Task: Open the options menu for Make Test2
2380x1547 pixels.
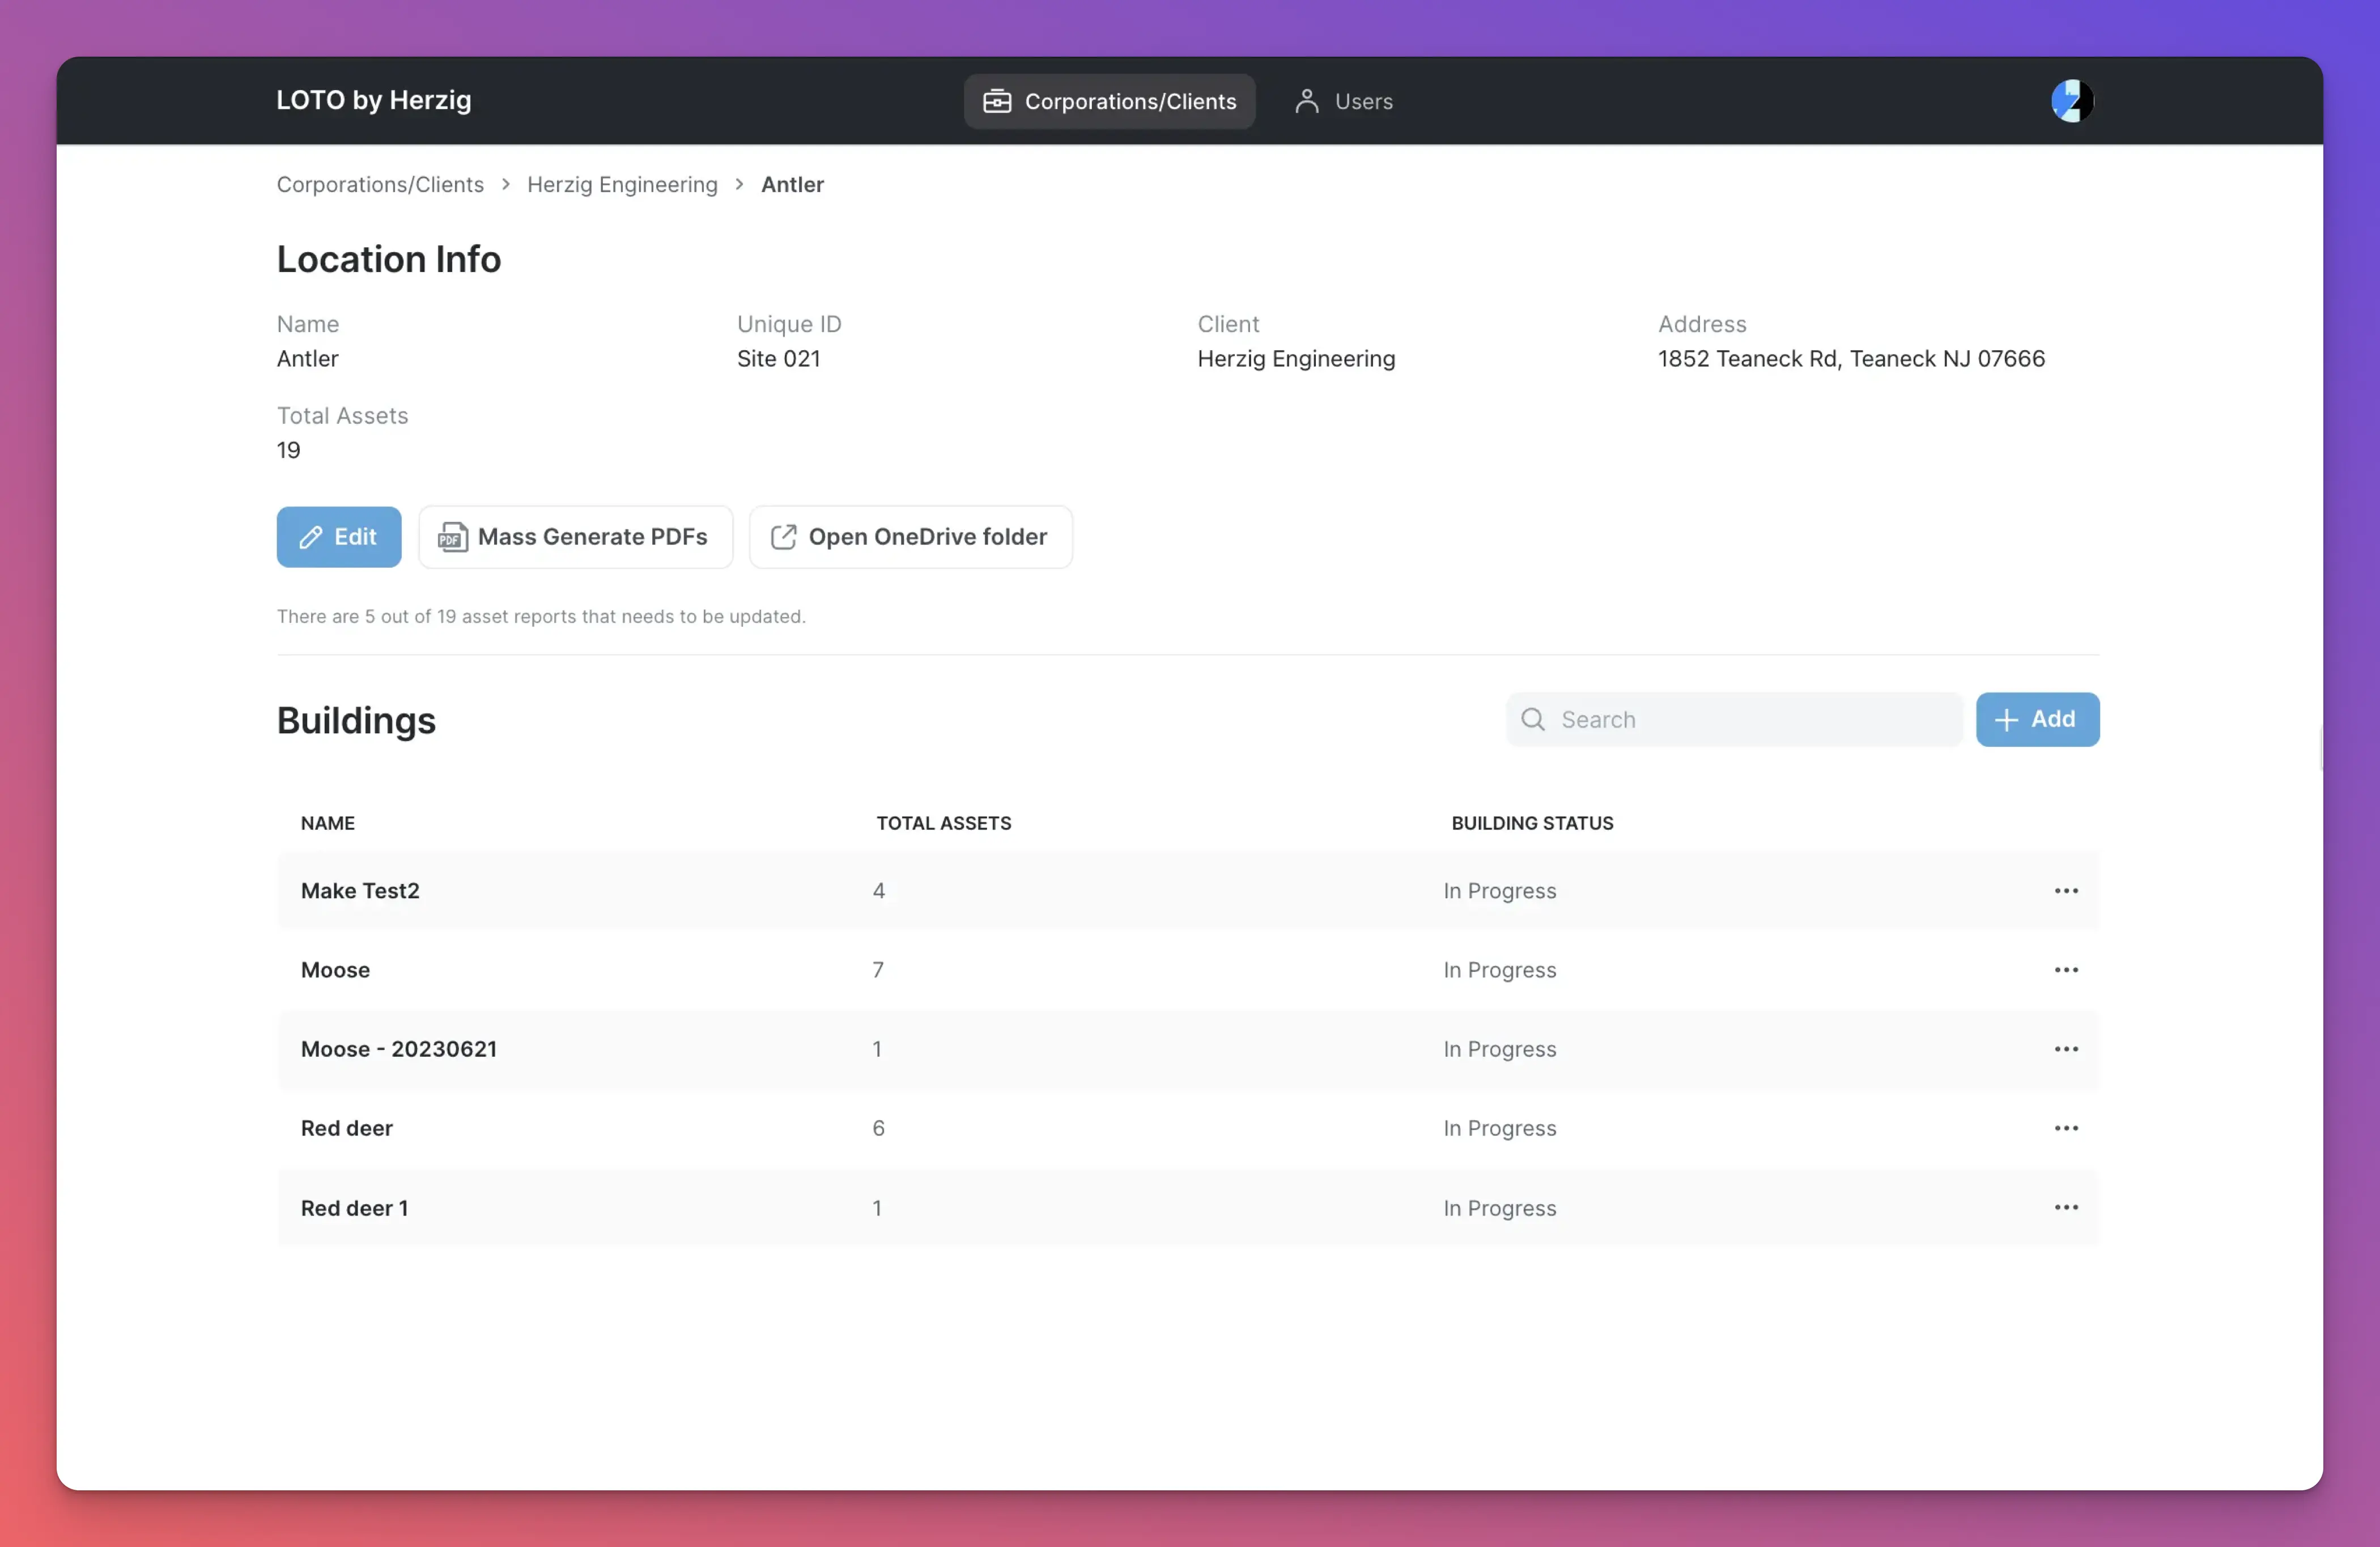Action: point(2066,890)
